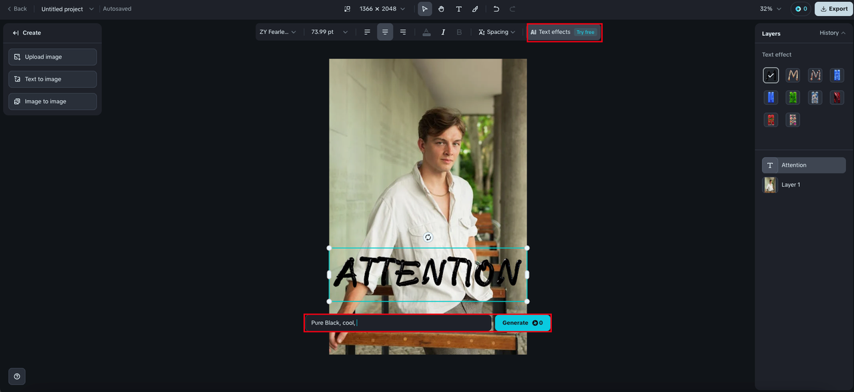The image size is (854, 392).
Task: Select the dark red text effect
Action: (x=837, y=97)
